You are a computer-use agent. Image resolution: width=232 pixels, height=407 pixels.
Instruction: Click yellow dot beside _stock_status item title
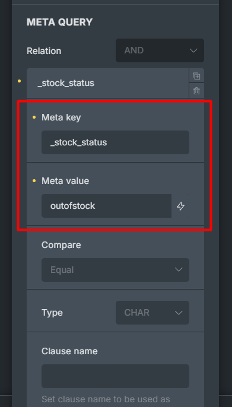click(x=19, y=81)
